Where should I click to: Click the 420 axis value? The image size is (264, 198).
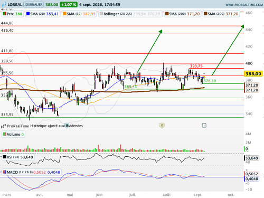(249, 46)
